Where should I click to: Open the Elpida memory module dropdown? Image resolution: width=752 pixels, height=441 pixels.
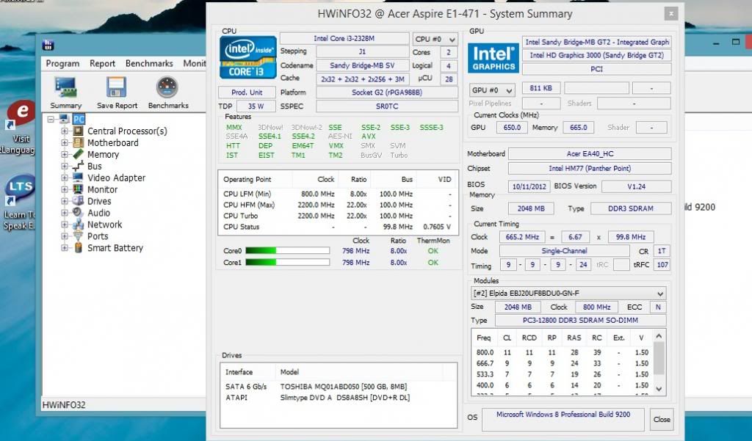(x=568, y=293)
